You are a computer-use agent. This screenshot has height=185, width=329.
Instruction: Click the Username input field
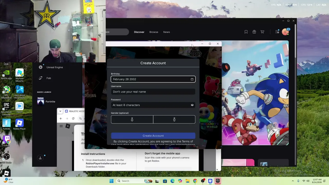(x=153, y=92)
